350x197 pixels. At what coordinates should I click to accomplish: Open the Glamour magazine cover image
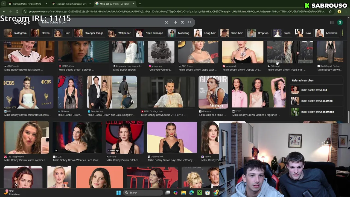213,92
